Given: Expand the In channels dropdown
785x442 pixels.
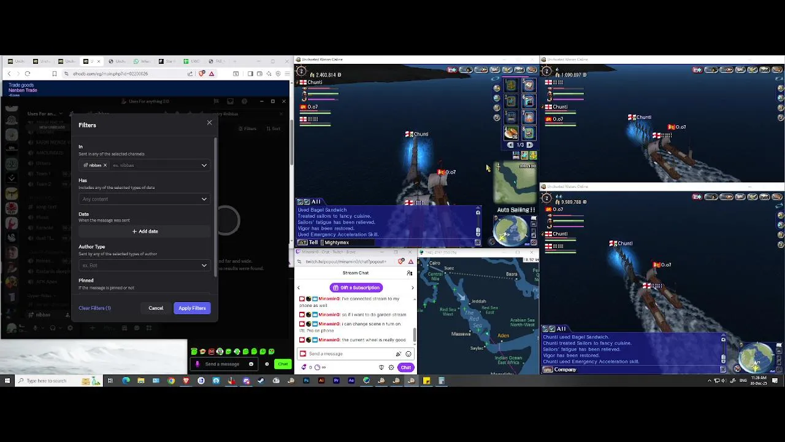Looking at the screenshot, I should (204, 165).
